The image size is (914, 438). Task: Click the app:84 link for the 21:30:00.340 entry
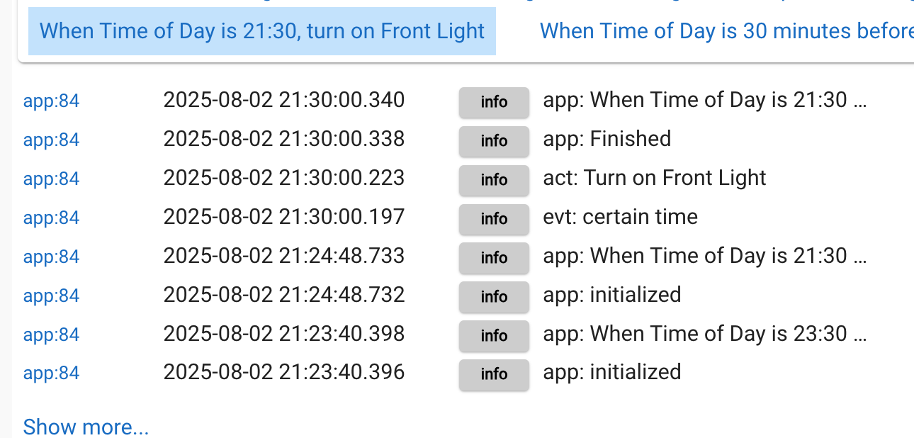(x=51, y=101)
